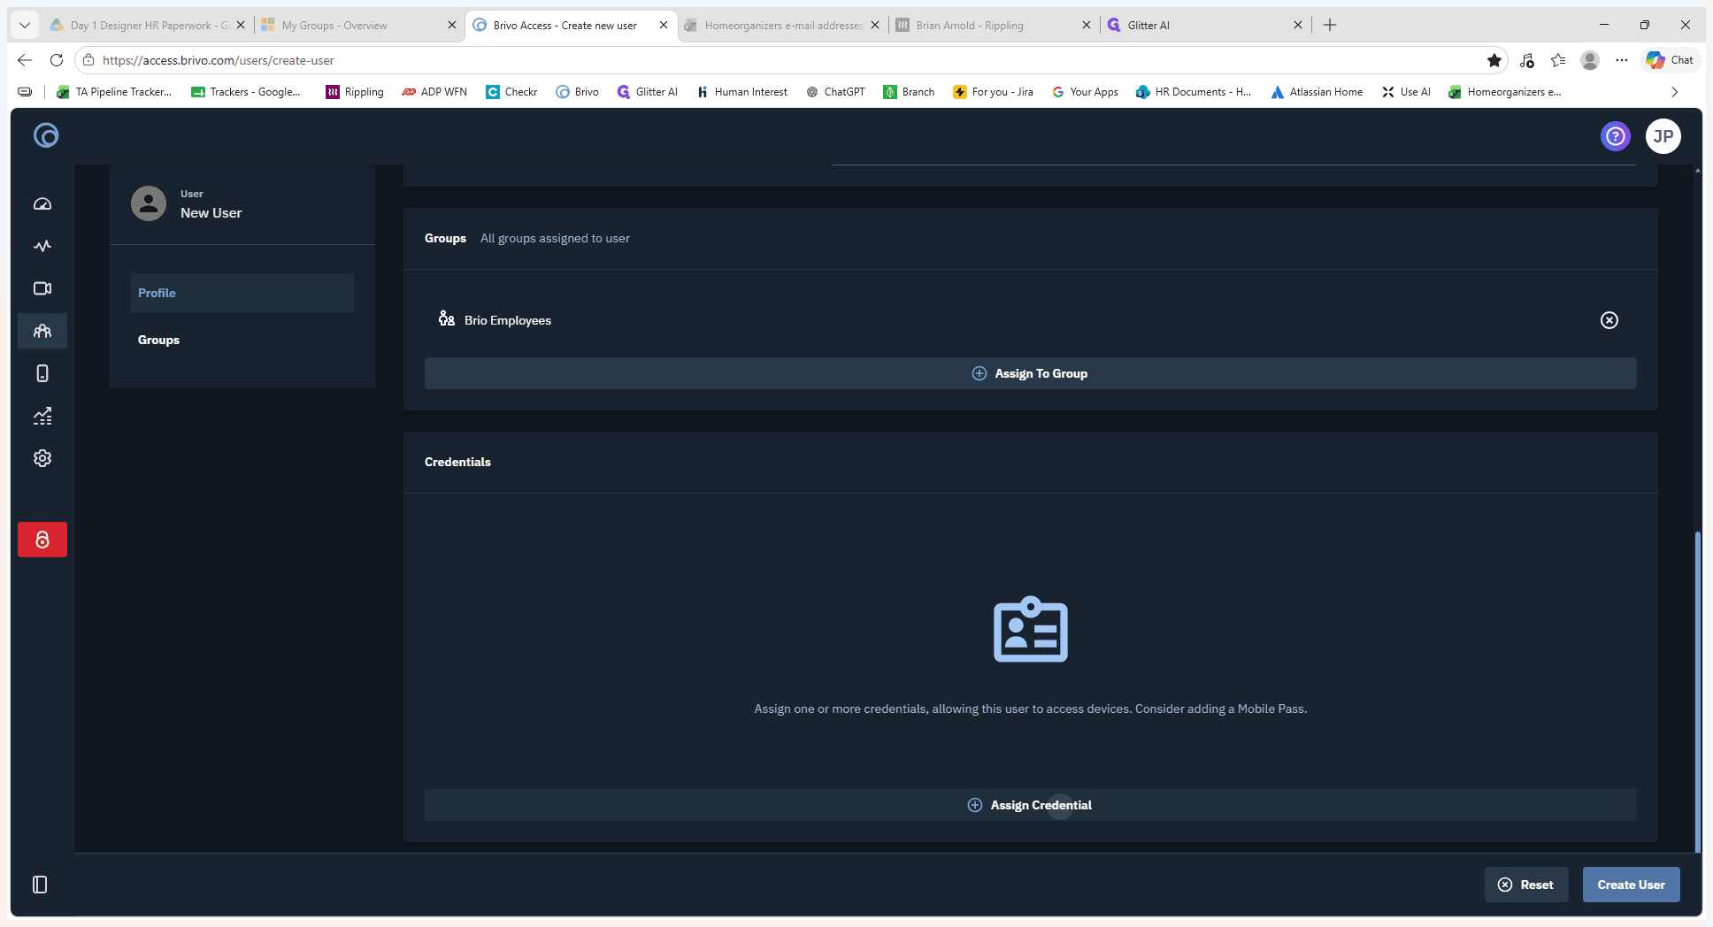Remove Brio Employees group with the X icon

(x=1609, y=320)
